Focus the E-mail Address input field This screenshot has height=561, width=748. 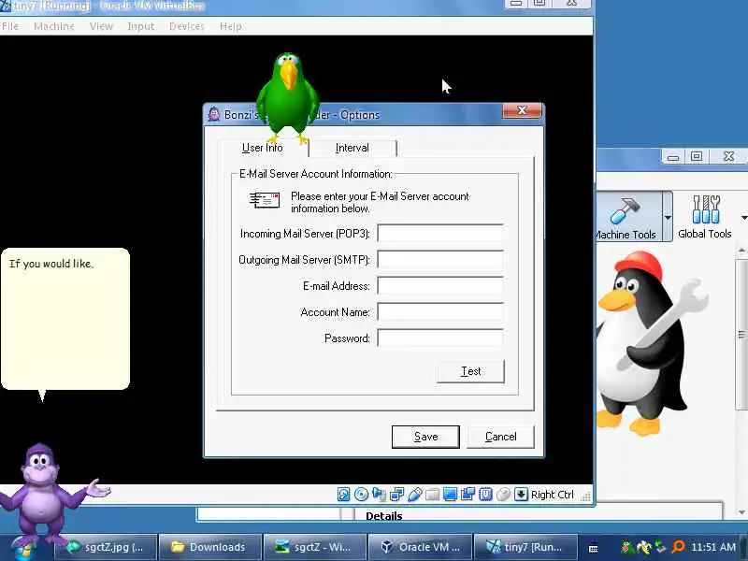(439, 286)
